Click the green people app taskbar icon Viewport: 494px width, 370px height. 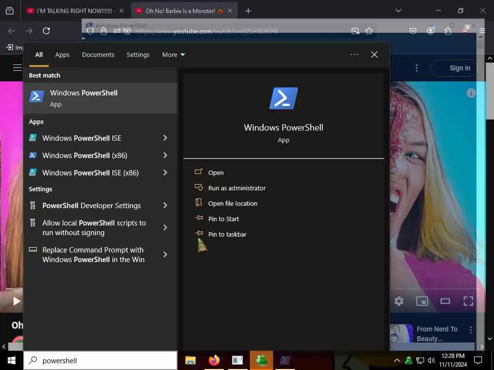coord(261,360)
